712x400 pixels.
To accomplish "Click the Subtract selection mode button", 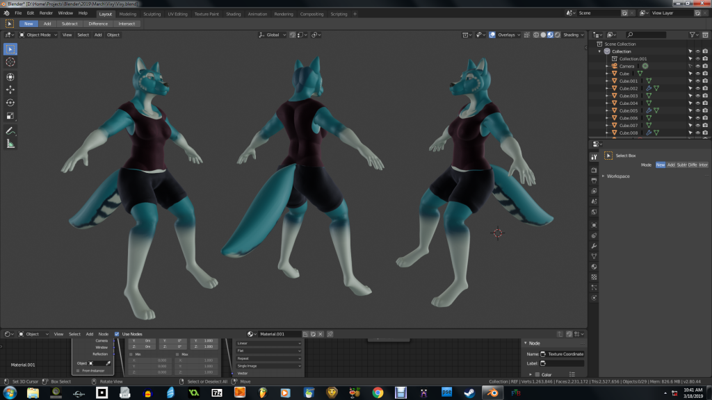I will [x=70, y=24].
